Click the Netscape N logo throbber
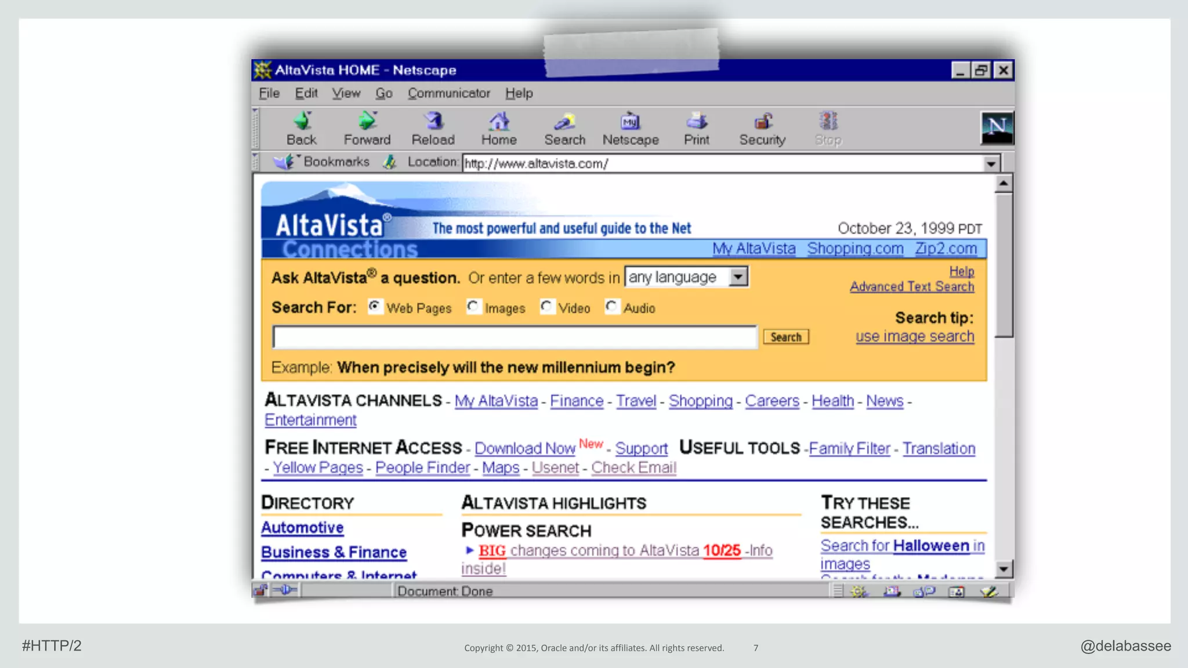 tap(997, 127)
